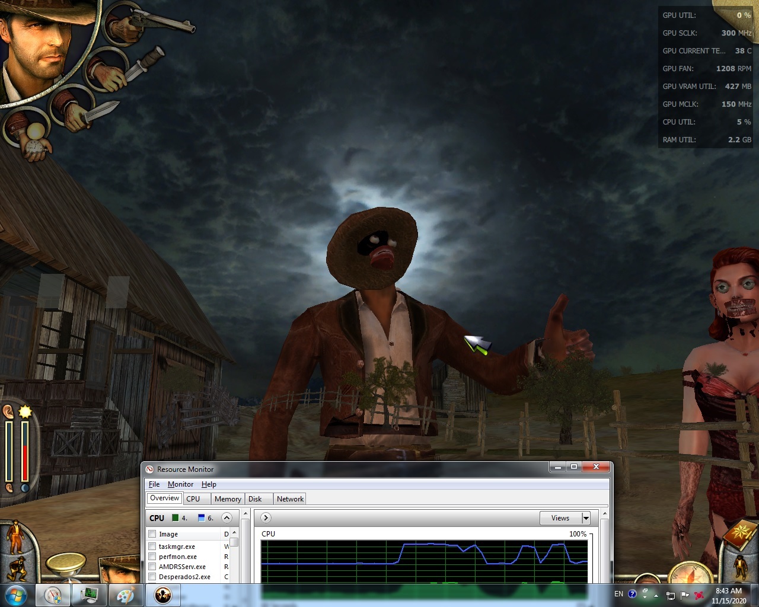The height and width of the screenshot is (607, 759).
Task: Click the compass at bottom-right
Action: 691,573
